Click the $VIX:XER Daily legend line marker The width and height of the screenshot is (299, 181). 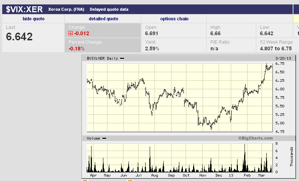point(122,58)
